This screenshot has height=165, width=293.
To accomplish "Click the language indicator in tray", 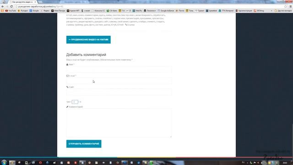I will (243, 163).
